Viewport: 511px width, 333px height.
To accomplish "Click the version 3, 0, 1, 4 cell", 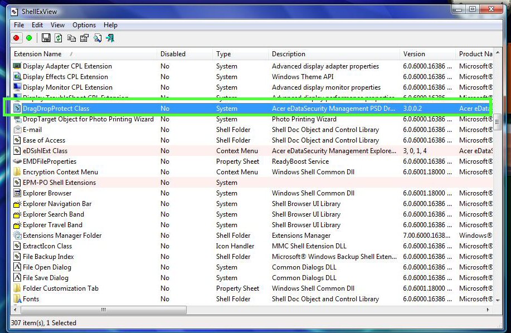I will point(415,151).
